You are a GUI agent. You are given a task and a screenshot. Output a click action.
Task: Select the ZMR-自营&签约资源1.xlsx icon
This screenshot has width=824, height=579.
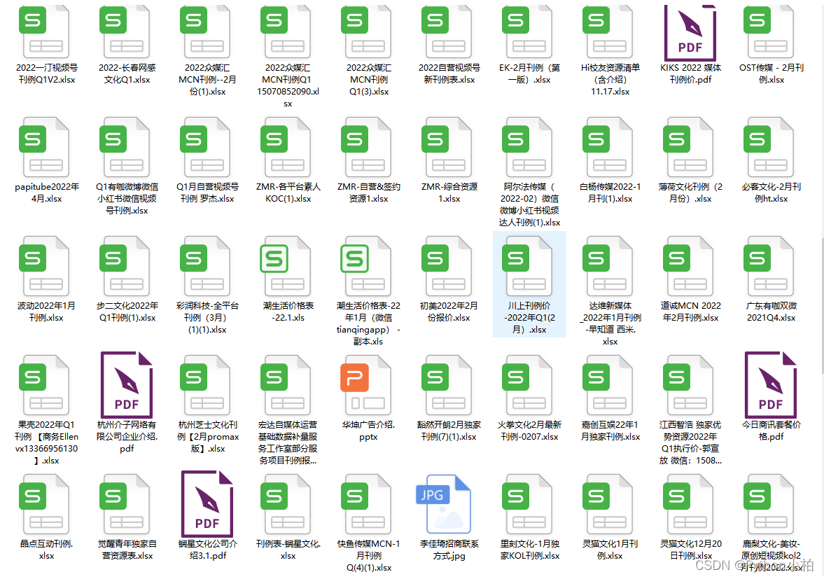(x=366, y=148)
